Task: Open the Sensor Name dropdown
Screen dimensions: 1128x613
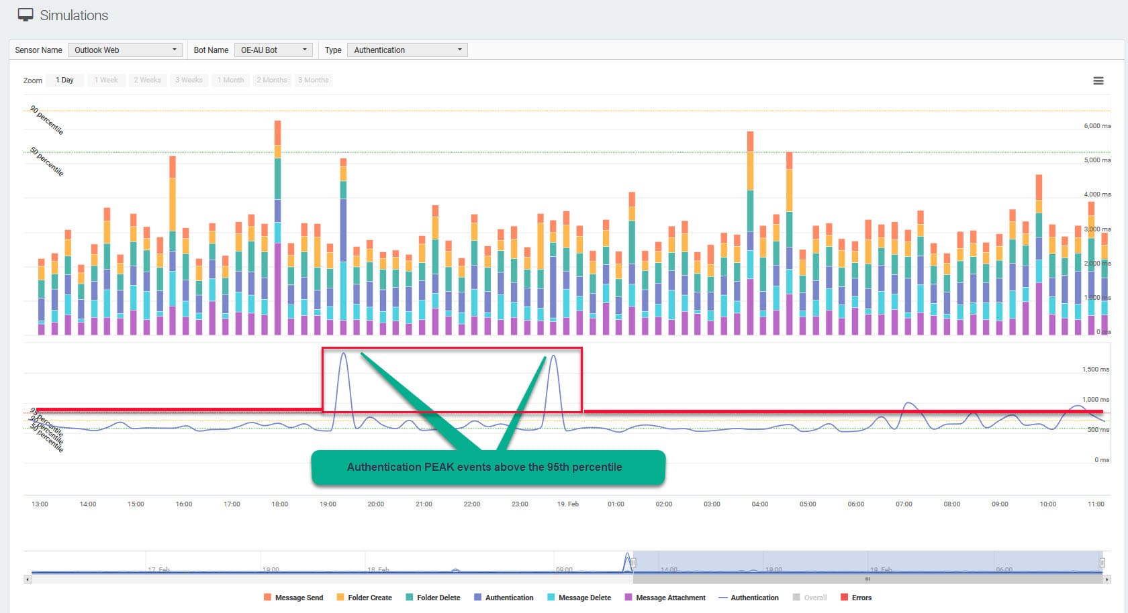Action: click(x=125, y=50)
